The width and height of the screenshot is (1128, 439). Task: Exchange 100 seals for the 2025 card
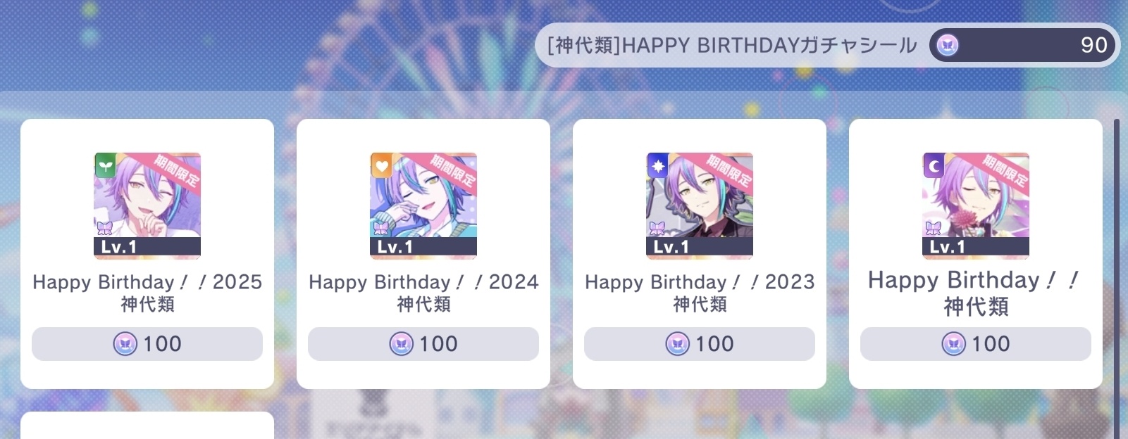click(x=147, y=344)
